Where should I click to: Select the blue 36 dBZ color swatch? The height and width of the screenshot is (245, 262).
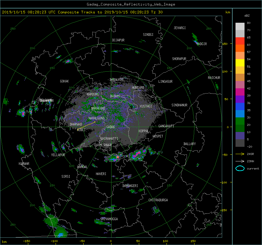click(x=240, y=107)
